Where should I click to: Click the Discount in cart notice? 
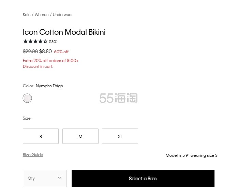(x=38, y=66)
